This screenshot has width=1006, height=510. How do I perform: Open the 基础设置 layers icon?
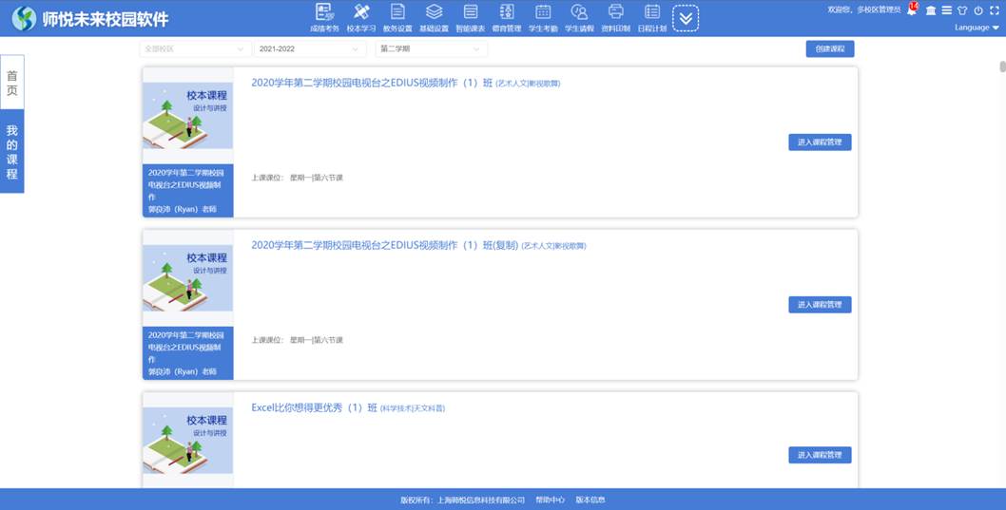435,17
